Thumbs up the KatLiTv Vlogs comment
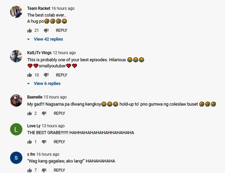225x173 pixels. [x=30, y=75]
